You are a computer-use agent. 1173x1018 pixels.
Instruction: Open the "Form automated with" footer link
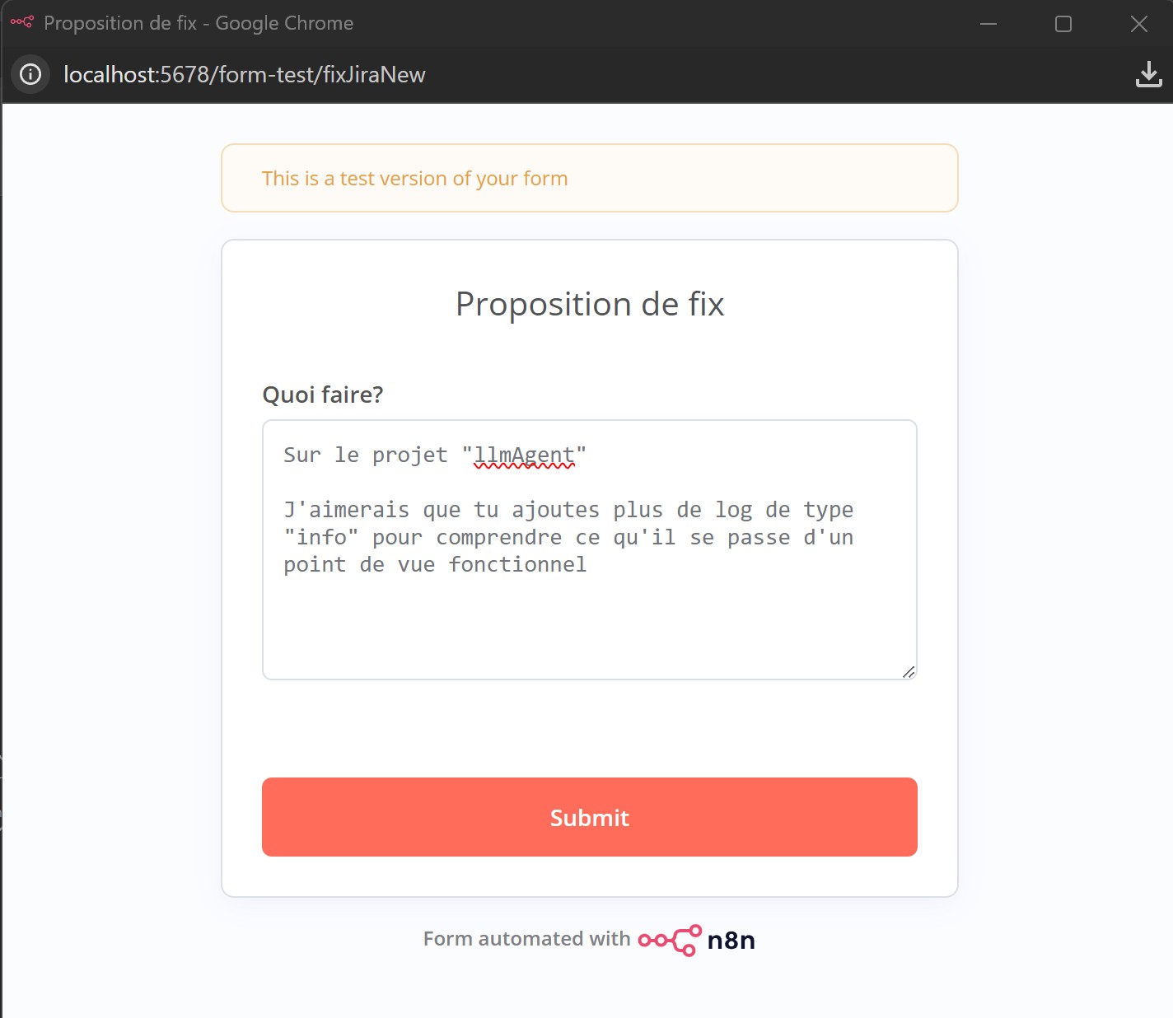tap(526, 939)
